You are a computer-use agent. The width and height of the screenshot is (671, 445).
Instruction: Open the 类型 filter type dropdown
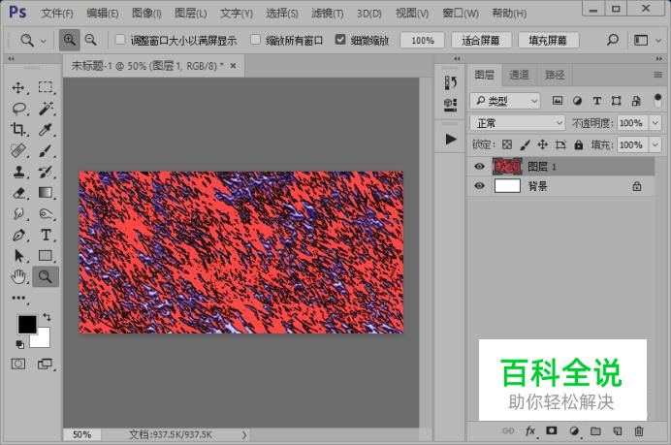(x=505, y=101)
